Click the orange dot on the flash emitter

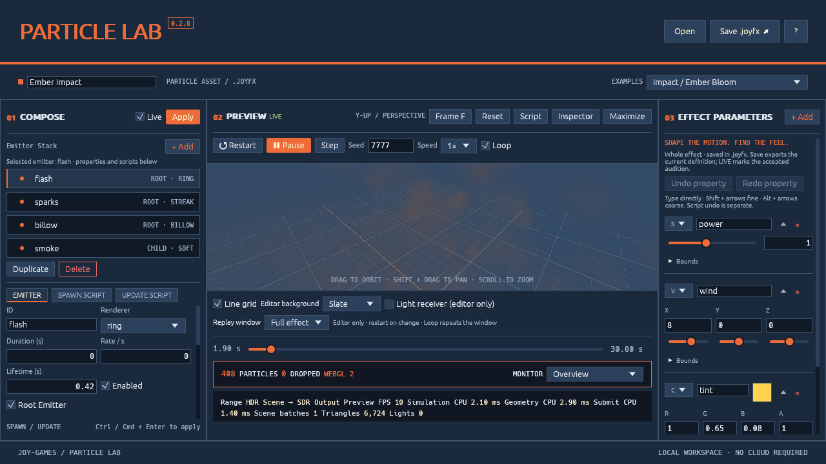pyautogui.click(x=22, y=179)
